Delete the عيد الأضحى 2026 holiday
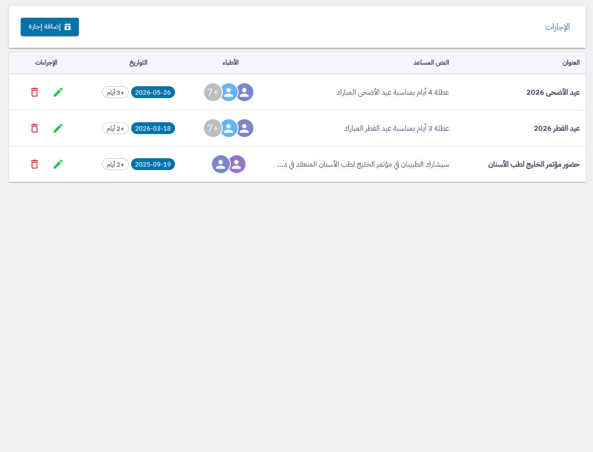This screenshot has height=452, width=593. pyautogui.click(x=35, y=92)
